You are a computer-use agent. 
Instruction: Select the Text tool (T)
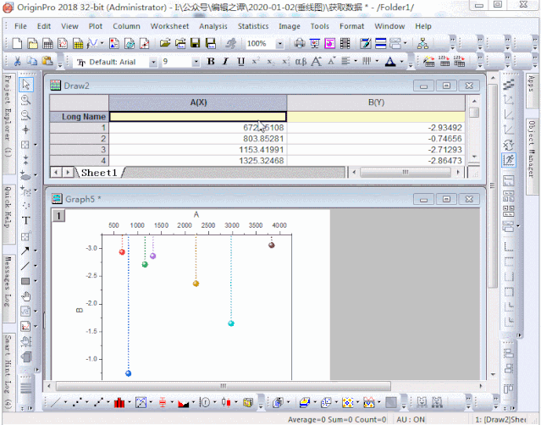pyautogui.click(x=26, y=221)
